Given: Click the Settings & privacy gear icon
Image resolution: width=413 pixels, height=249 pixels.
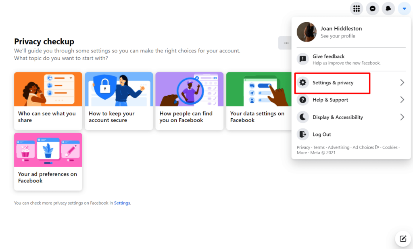Looking at the screenshot, I should (303, 82).
